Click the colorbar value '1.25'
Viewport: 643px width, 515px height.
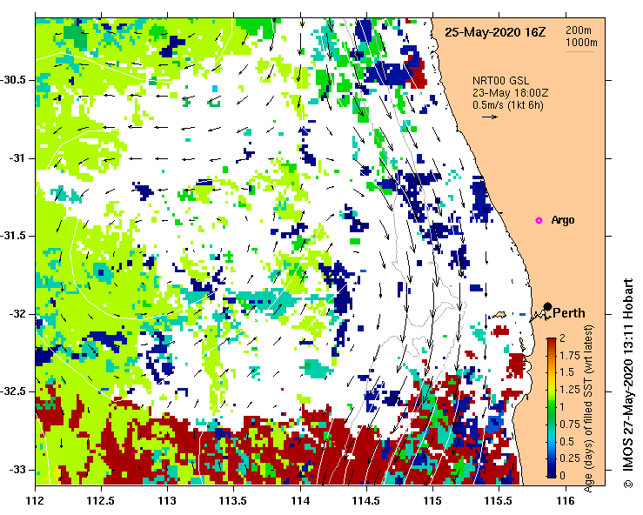point(570,390)
